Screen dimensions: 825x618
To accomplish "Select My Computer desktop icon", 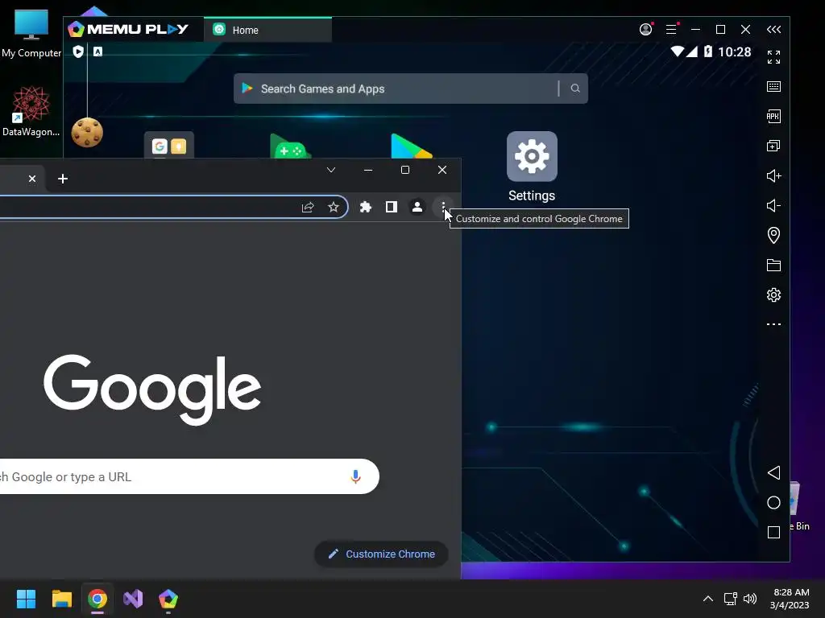I will pyautogui.click(x=31, y=34).
